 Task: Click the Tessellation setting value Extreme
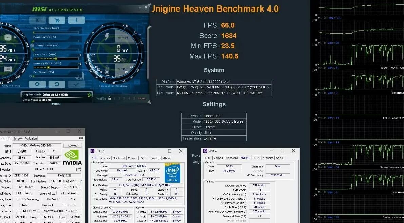point(210,138)
